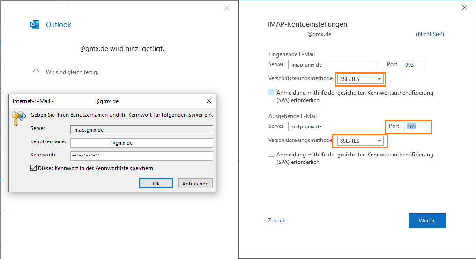Click the Kennwort password field
The width and height of the screenshot is (476, 259).
(141, 156)
